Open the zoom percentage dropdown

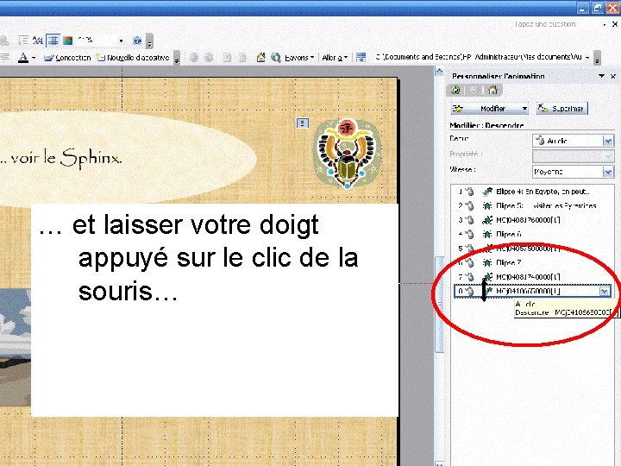point(122,41)
